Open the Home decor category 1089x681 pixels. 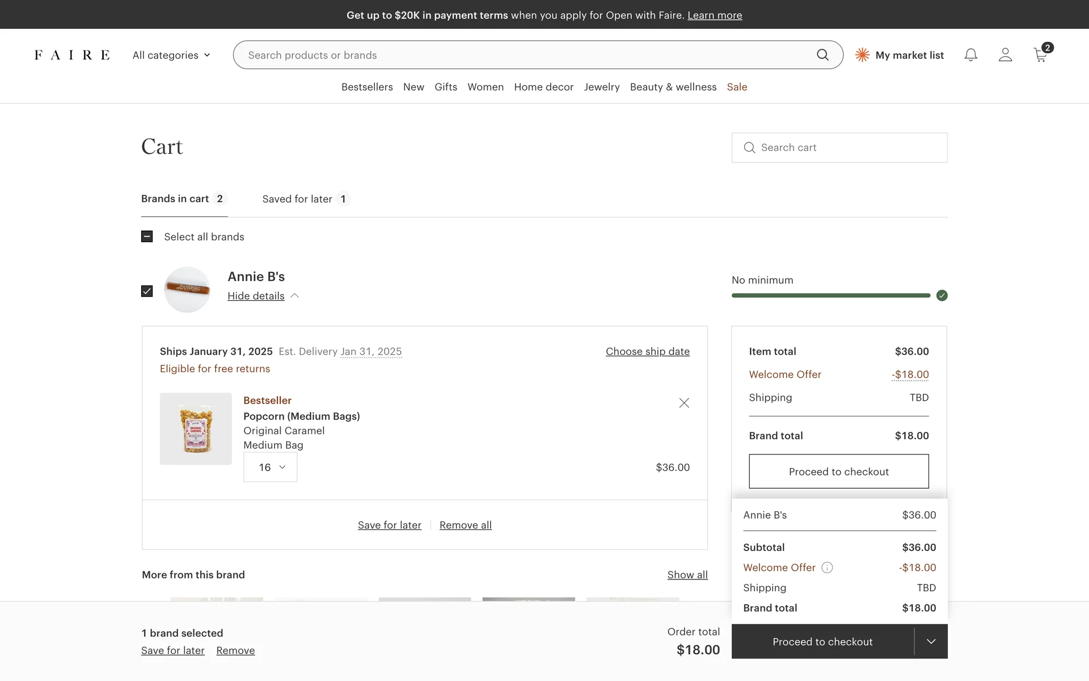pos(543,87)
